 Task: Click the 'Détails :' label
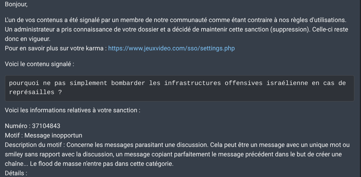pos(16,173)
